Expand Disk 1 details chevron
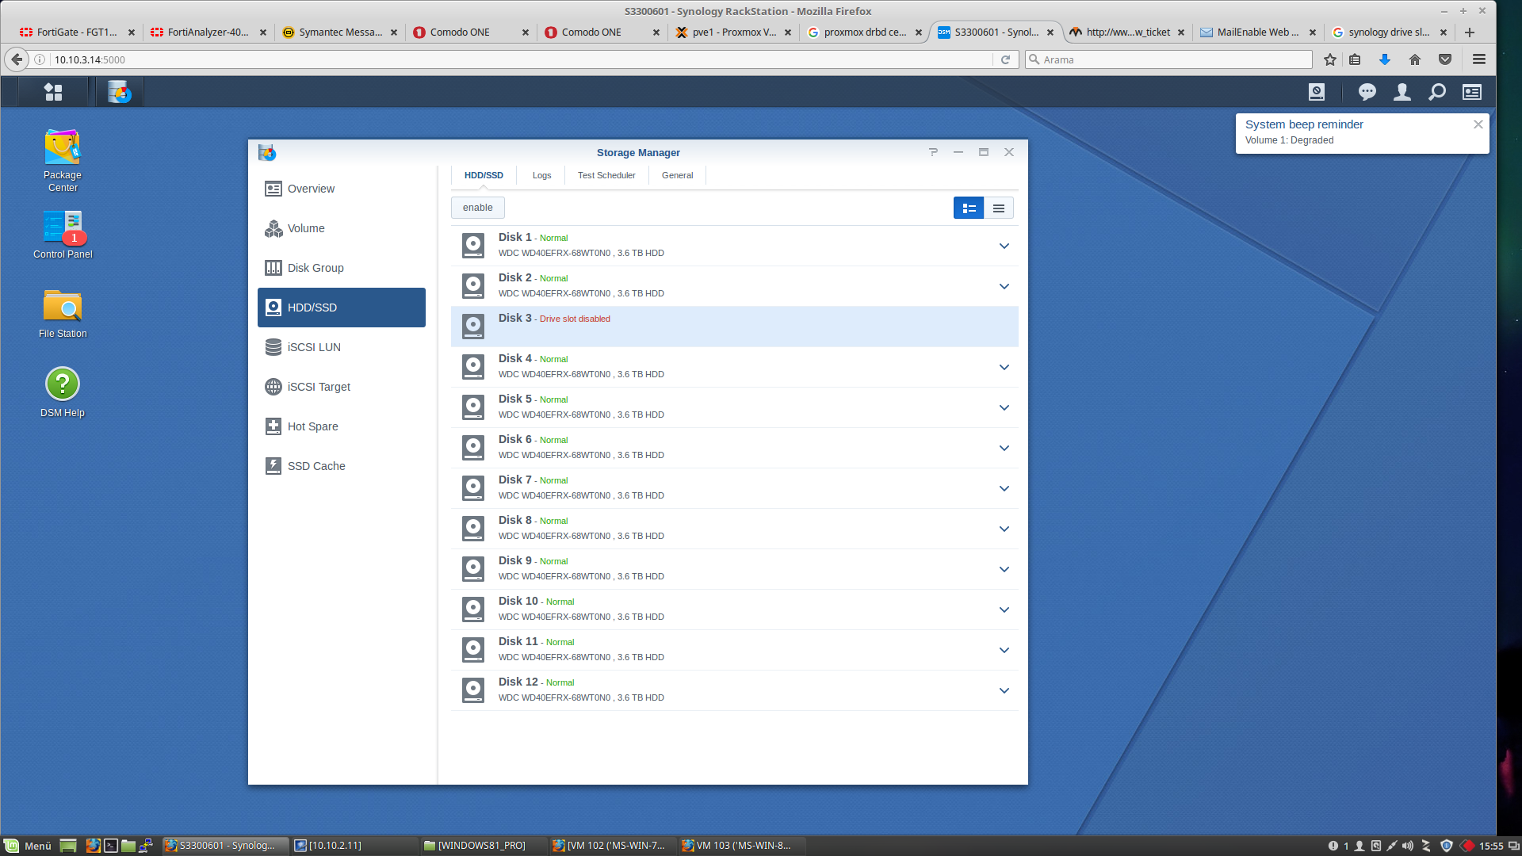The image size is (1522, 856). tap(1004, 246)
